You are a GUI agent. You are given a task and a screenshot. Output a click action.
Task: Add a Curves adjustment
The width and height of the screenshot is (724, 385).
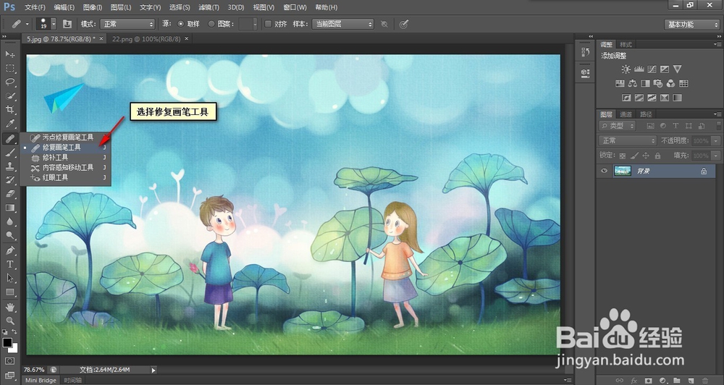point(652,69)
